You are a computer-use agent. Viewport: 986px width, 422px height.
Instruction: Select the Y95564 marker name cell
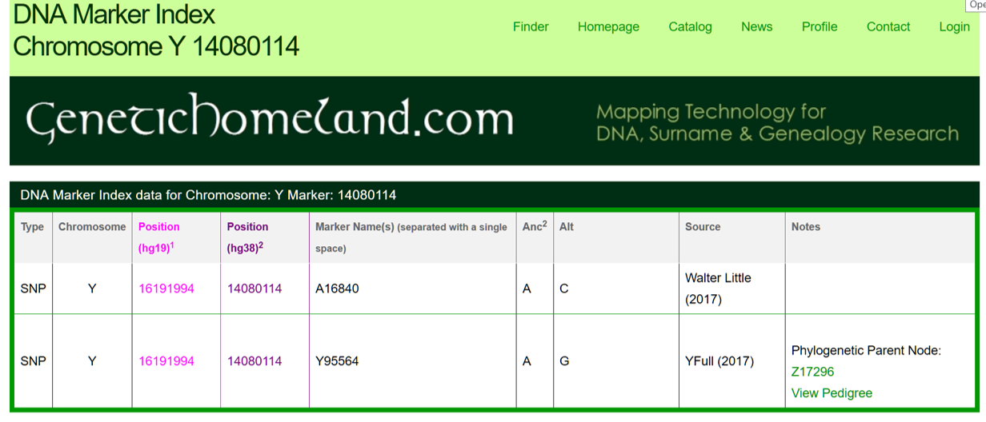pos(337,361)
